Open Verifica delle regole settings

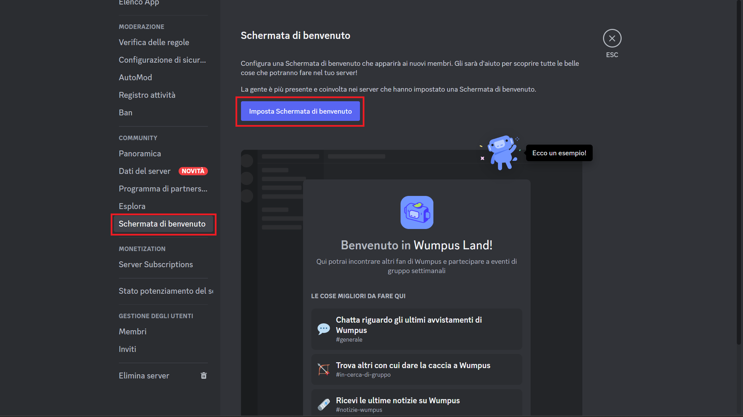(x=154, y=42)
